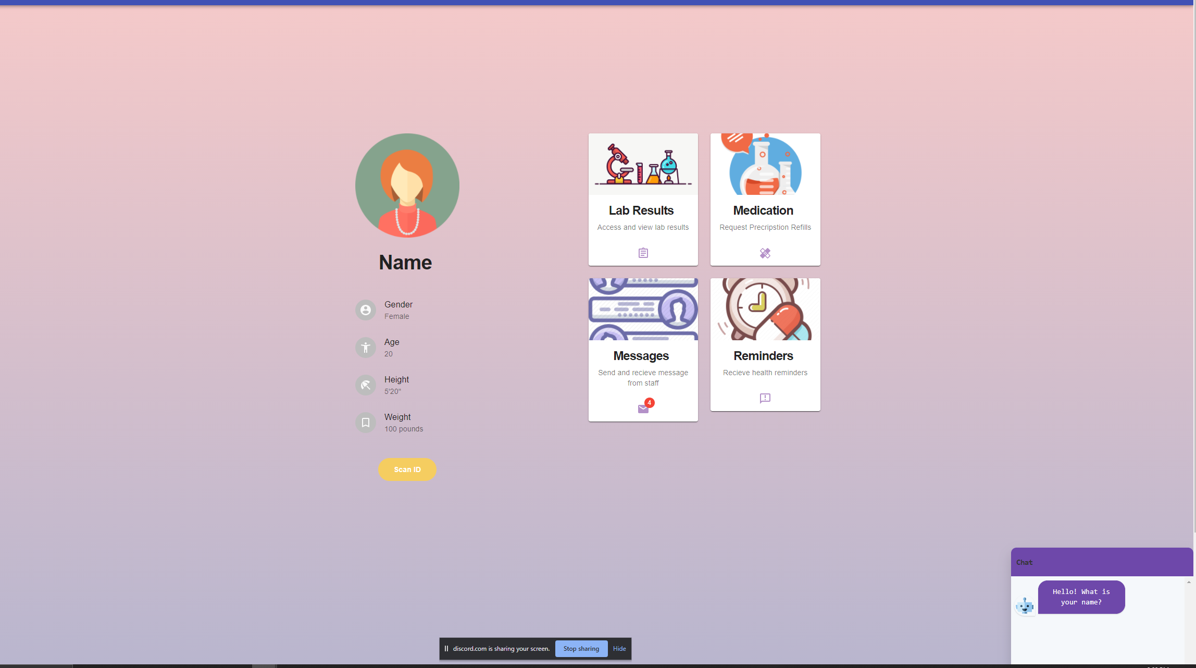Image resolution: width=1196 pixels, height=668 pixels.
Task: Click the bandage icon under Medication
Action: (x=765, y=253)
